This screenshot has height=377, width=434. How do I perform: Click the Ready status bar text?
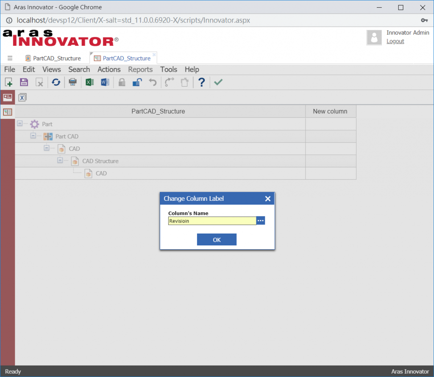click(13, 371)
